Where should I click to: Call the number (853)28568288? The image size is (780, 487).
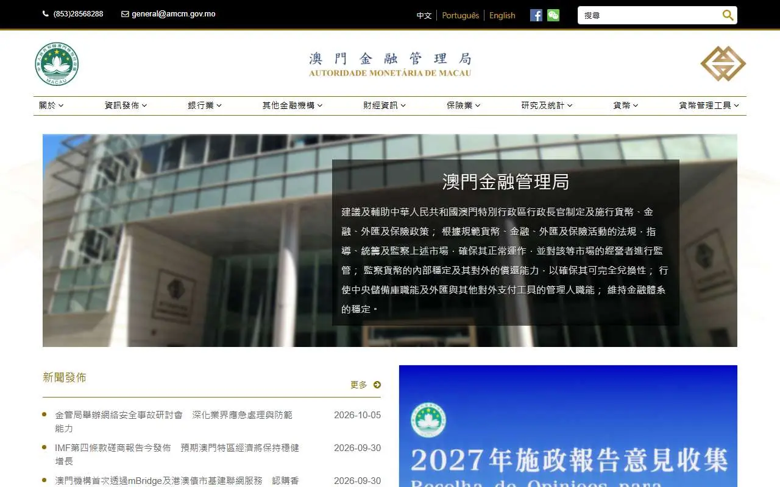[x=78, y=14]
